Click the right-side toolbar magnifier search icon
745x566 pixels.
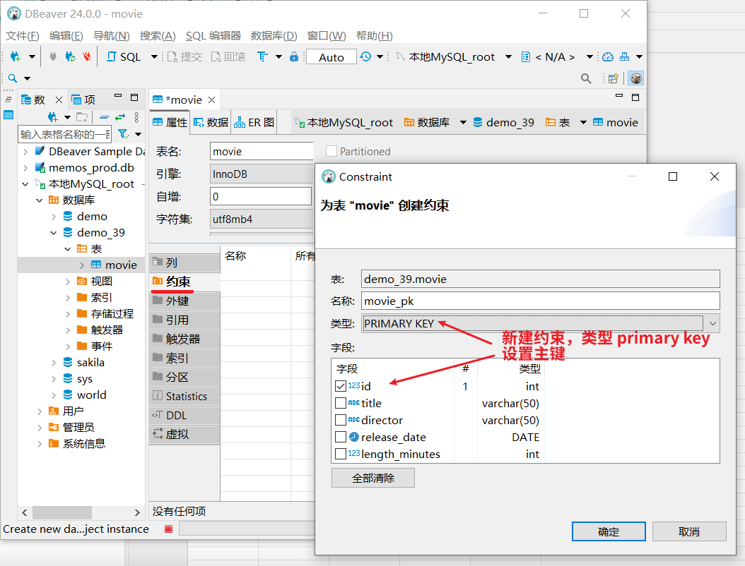click(586, 78)
